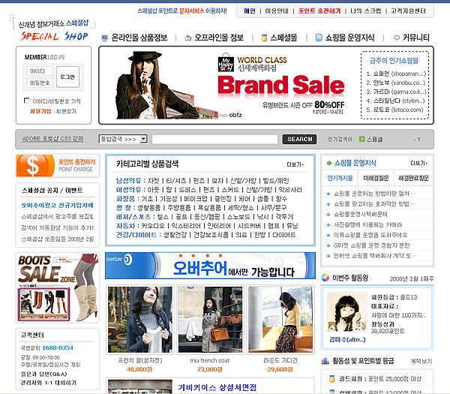Open the 질문과 답변(Q&A) link

(44, 374)
